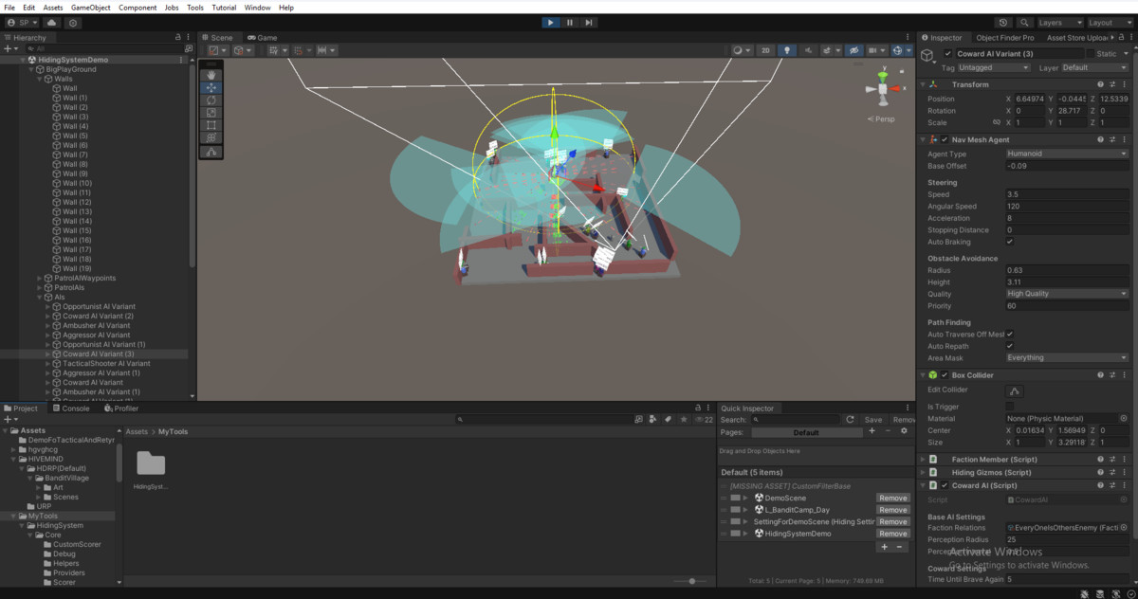Open the Agent Type Humanoid dropdown
1138x599 pixels.
[1067, 153]
